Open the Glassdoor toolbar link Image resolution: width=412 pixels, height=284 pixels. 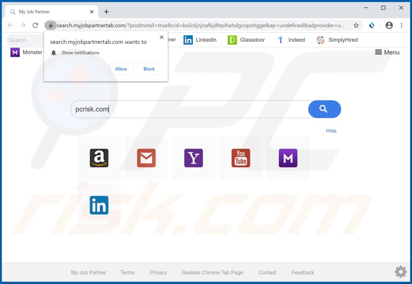point(246,40)
